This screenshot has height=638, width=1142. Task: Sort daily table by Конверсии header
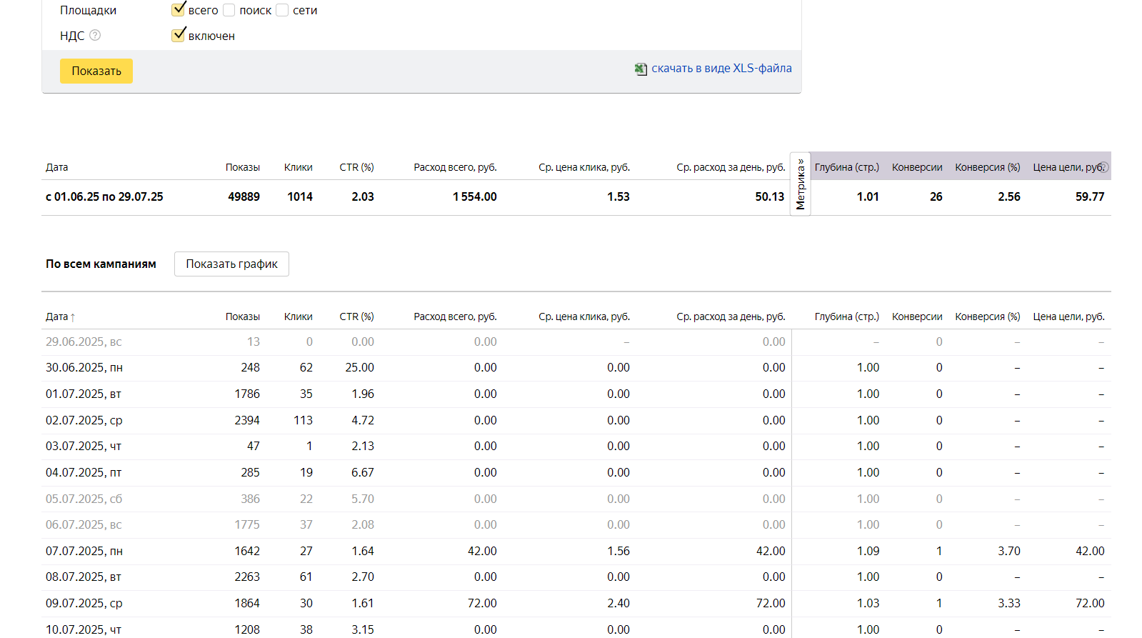coord(916,316)
